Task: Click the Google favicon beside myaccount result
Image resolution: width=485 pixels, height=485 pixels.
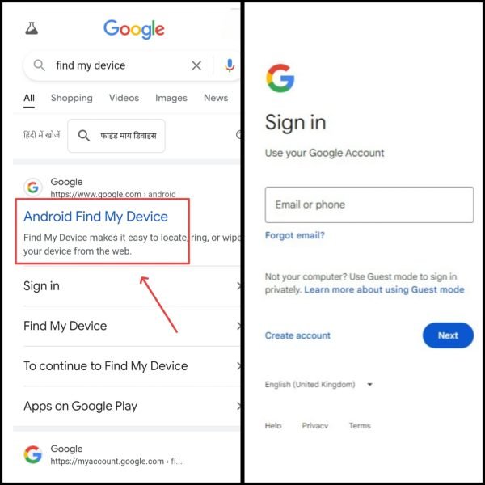Action: [x=33, y=454]
